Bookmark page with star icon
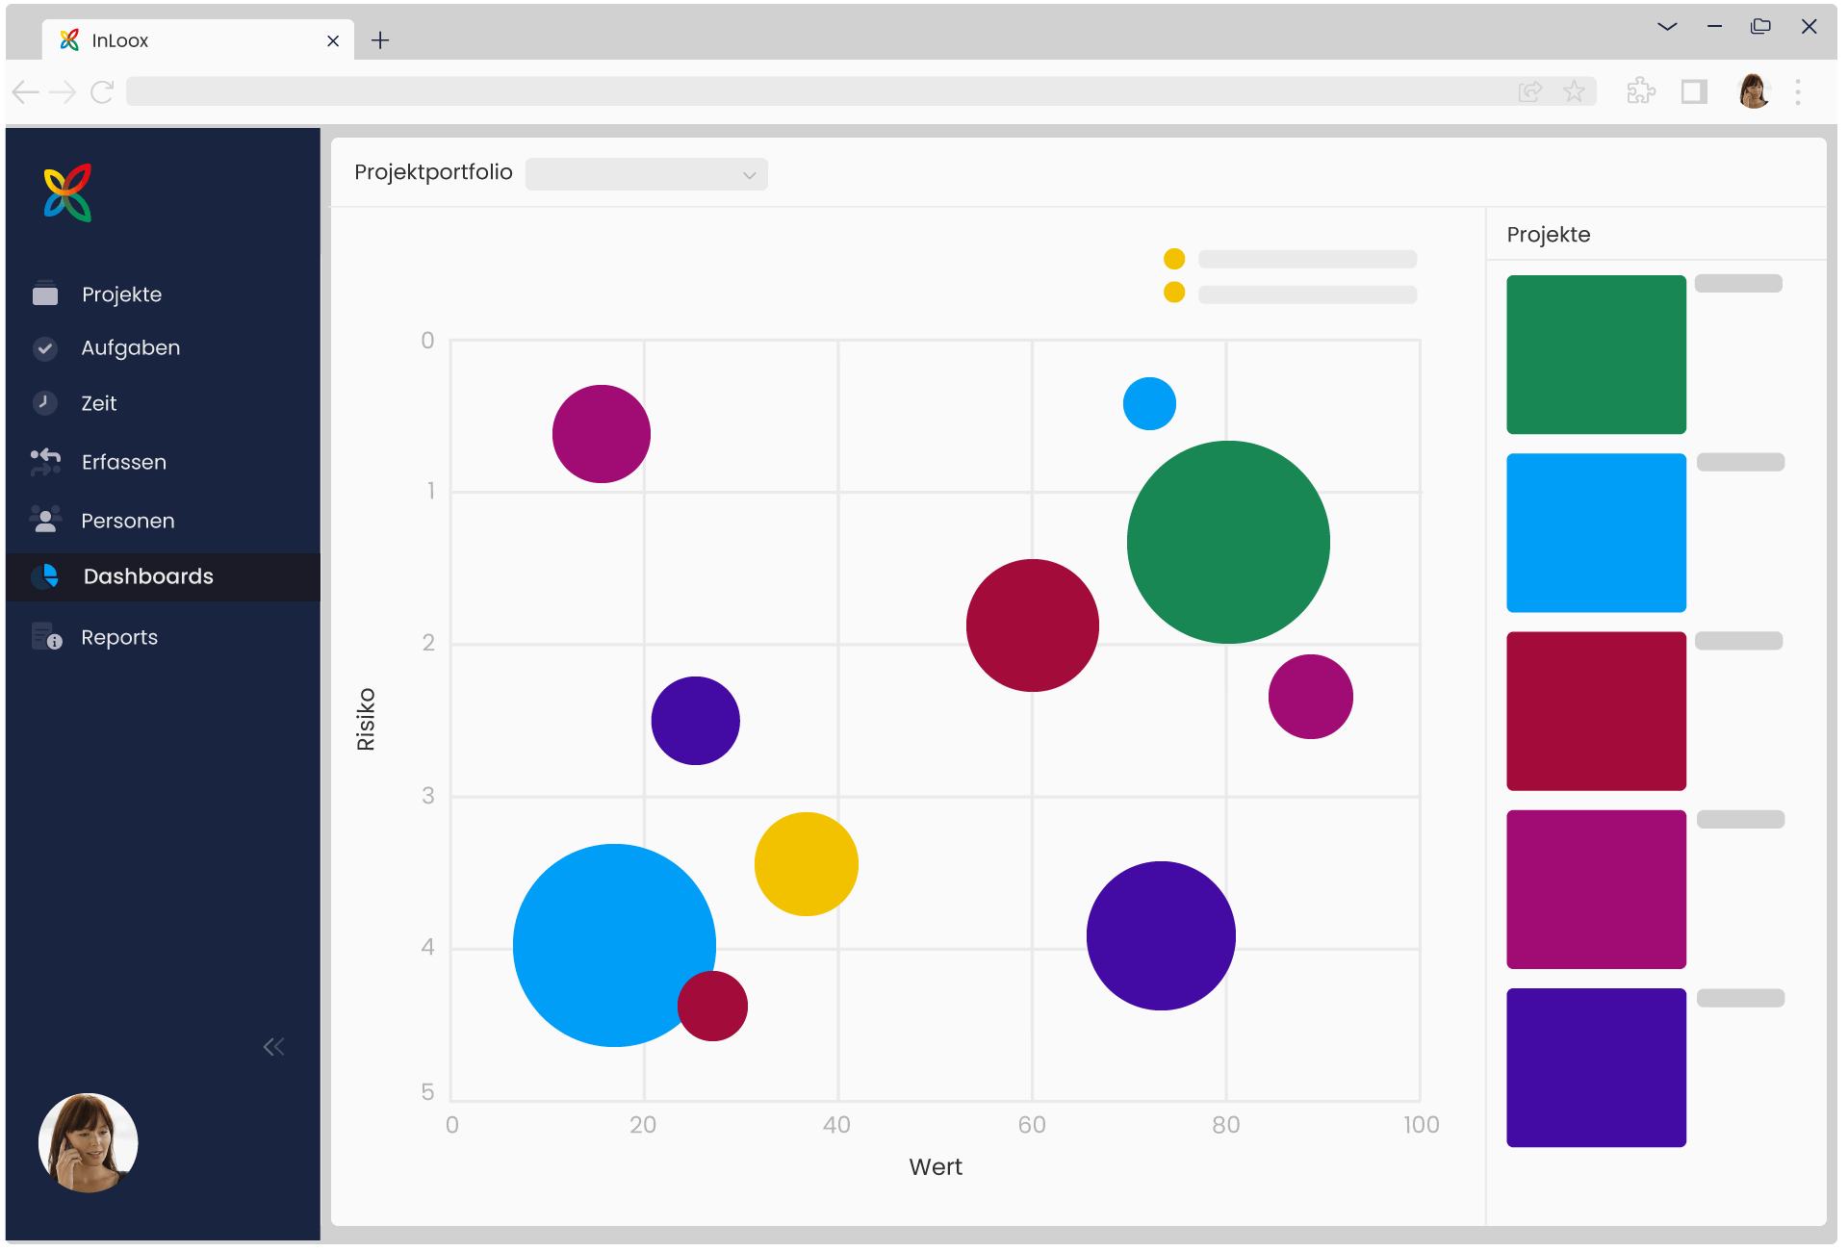Image resolution: width=1848 pixels, height=1251 pixels. 1574,91
